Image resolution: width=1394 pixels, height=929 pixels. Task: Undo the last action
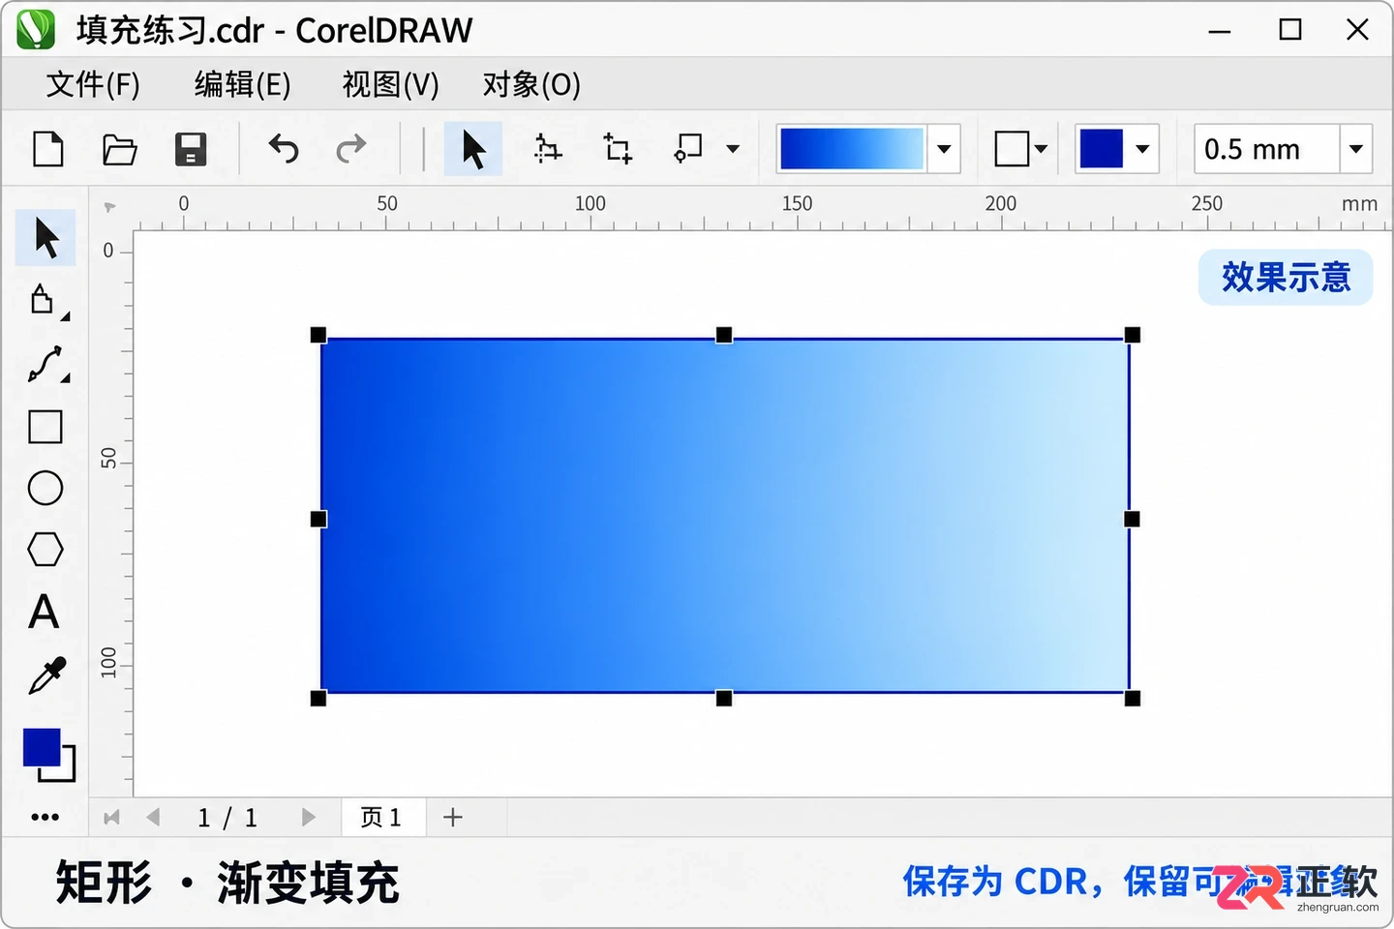click(x=284, y=149)
